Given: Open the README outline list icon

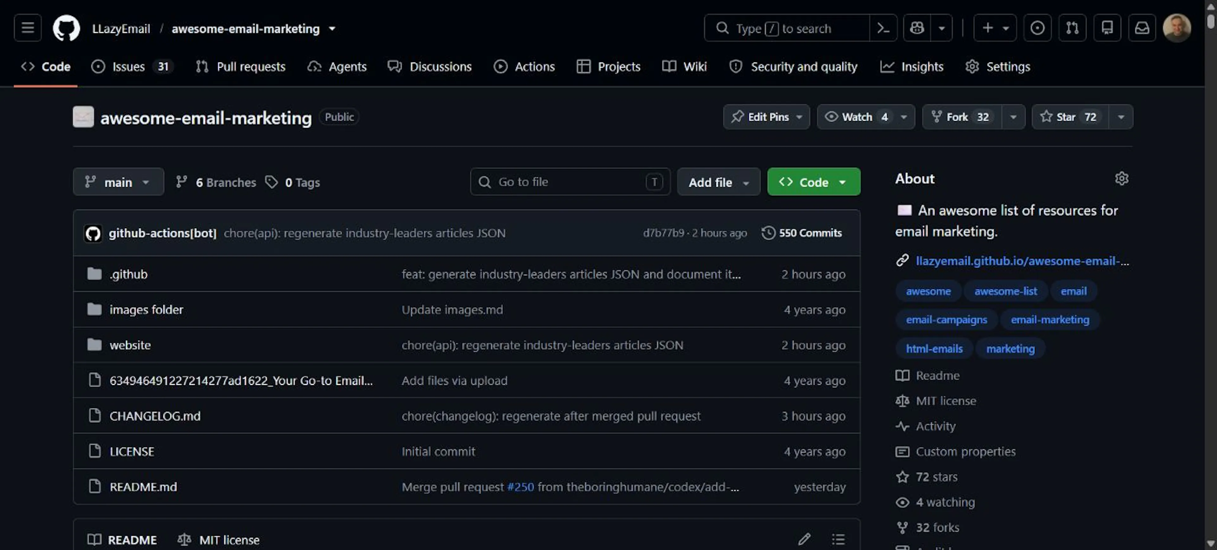Looking at the screenshot, I should coord(838,539).
